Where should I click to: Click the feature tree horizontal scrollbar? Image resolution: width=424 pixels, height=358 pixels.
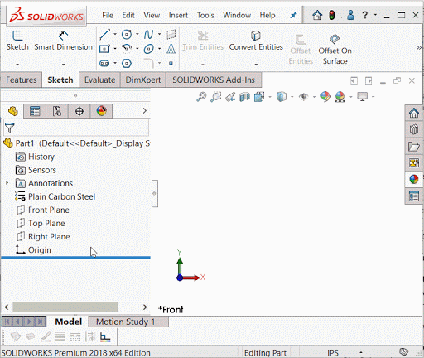[65, 307]
